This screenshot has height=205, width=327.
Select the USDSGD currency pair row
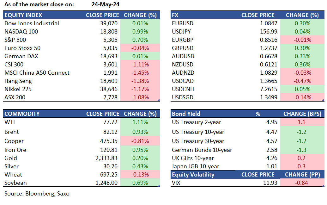coord(183,97)
